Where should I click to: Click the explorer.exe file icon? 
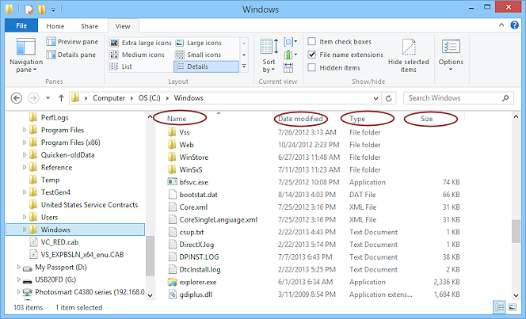pyautogui.click(x=172, y=282)
